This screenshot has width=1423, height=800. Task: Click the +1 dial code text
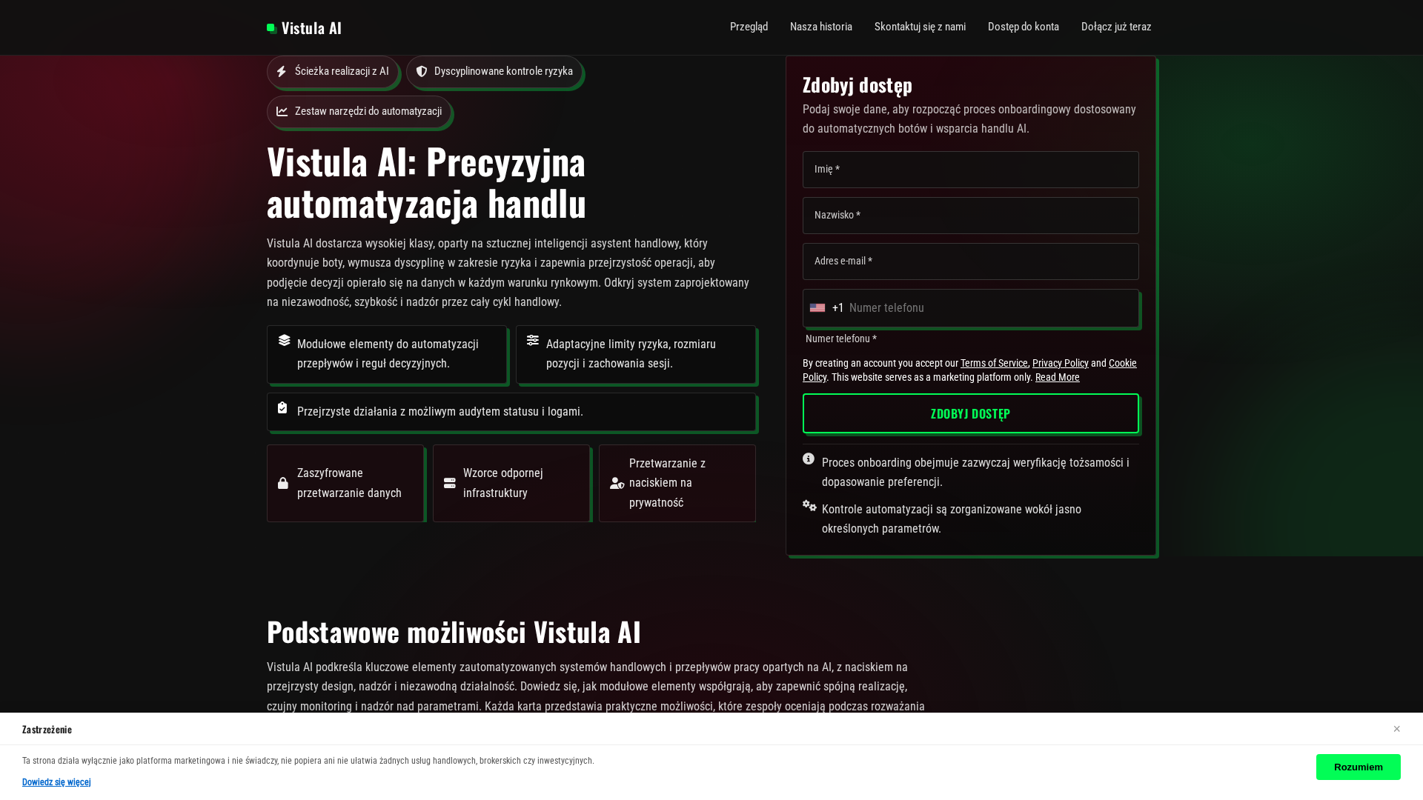tap(838, 308)
